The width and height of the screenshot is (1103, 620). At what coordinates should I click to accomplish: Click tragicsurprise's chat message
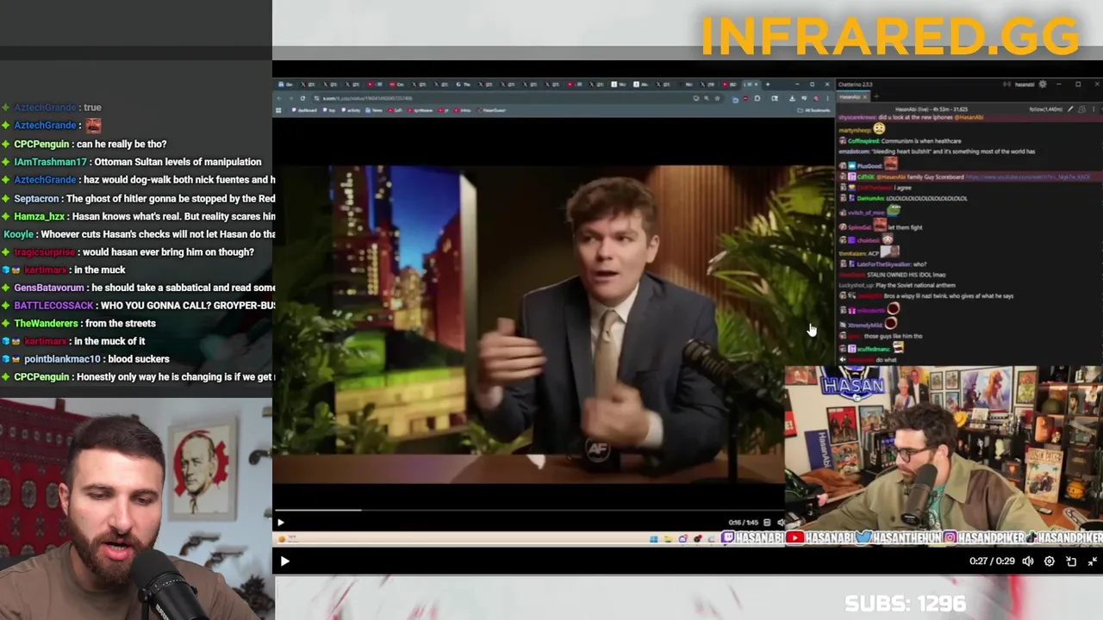[x=129, y=252]
